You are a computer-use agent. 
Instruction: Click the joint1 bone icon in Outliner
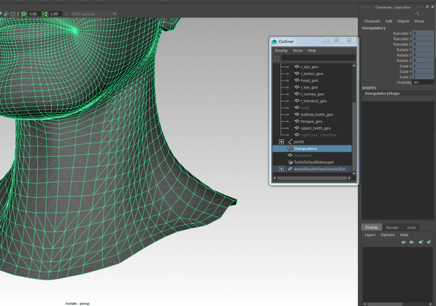click(290, 141)
